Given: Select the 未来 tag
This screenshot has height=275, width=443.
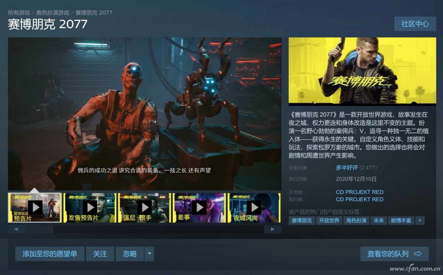Looking at the screenshot, I should (379, 221).
